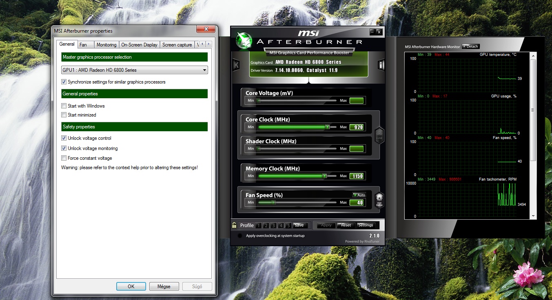Select profile slot 2
This screenshot has height=300, width=552.
point(266,225)
